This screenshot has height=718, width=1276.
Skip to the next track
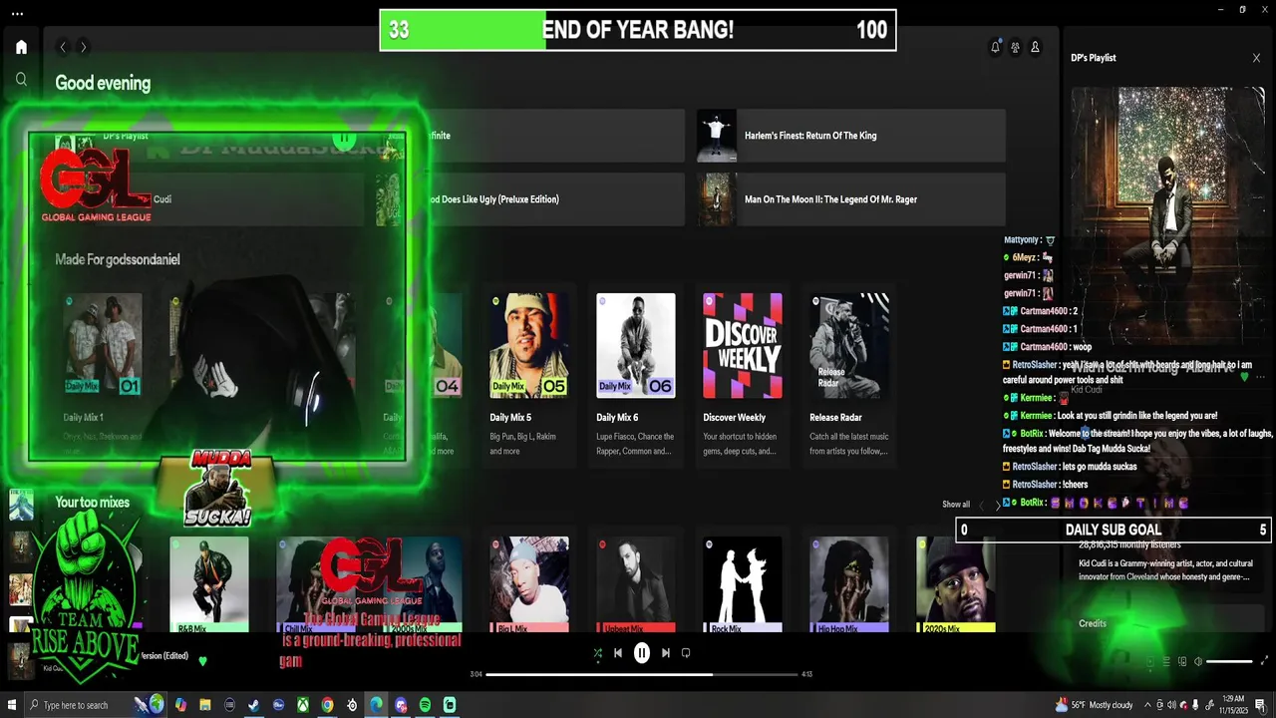[x=666, y=653]
